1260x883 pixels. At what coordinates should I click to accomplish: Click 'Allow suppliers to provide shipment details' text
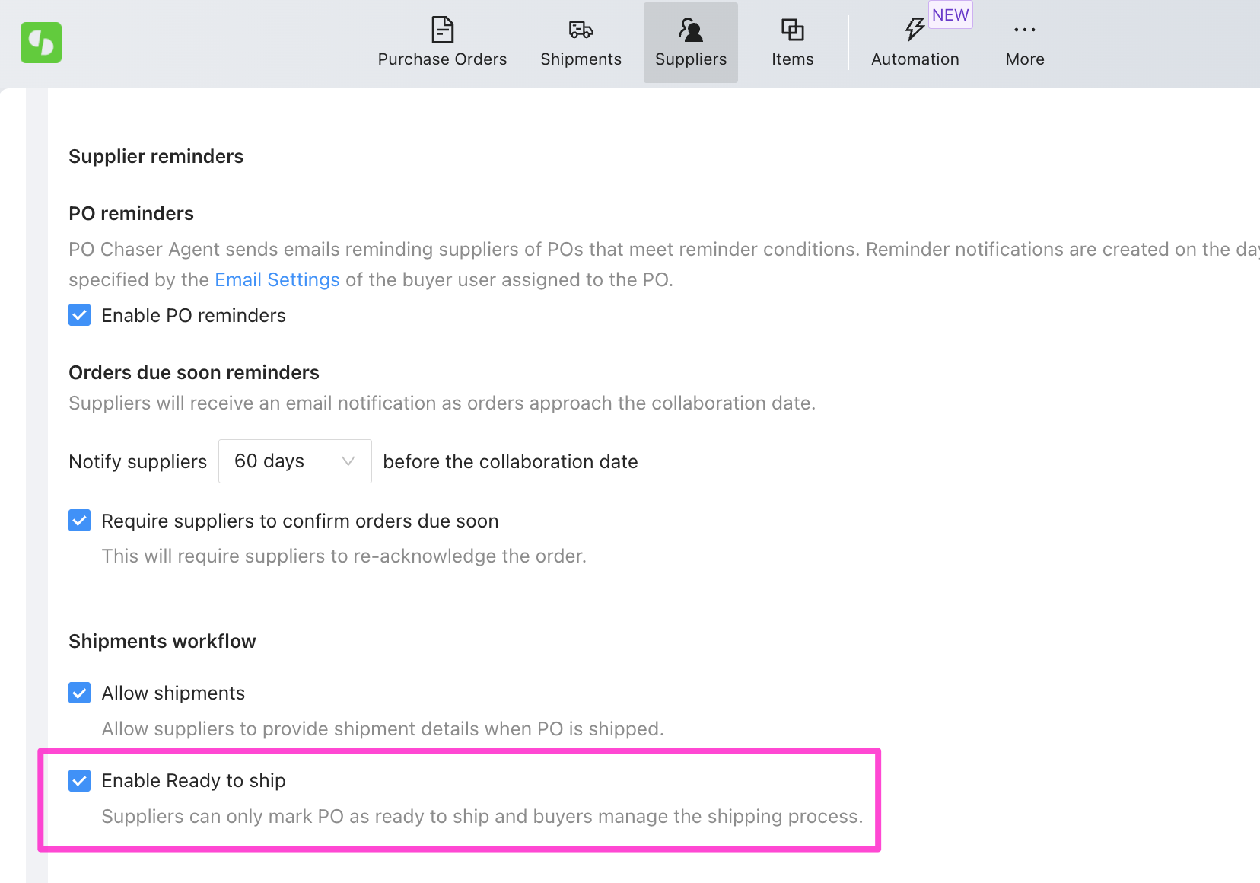coord(383,728)
